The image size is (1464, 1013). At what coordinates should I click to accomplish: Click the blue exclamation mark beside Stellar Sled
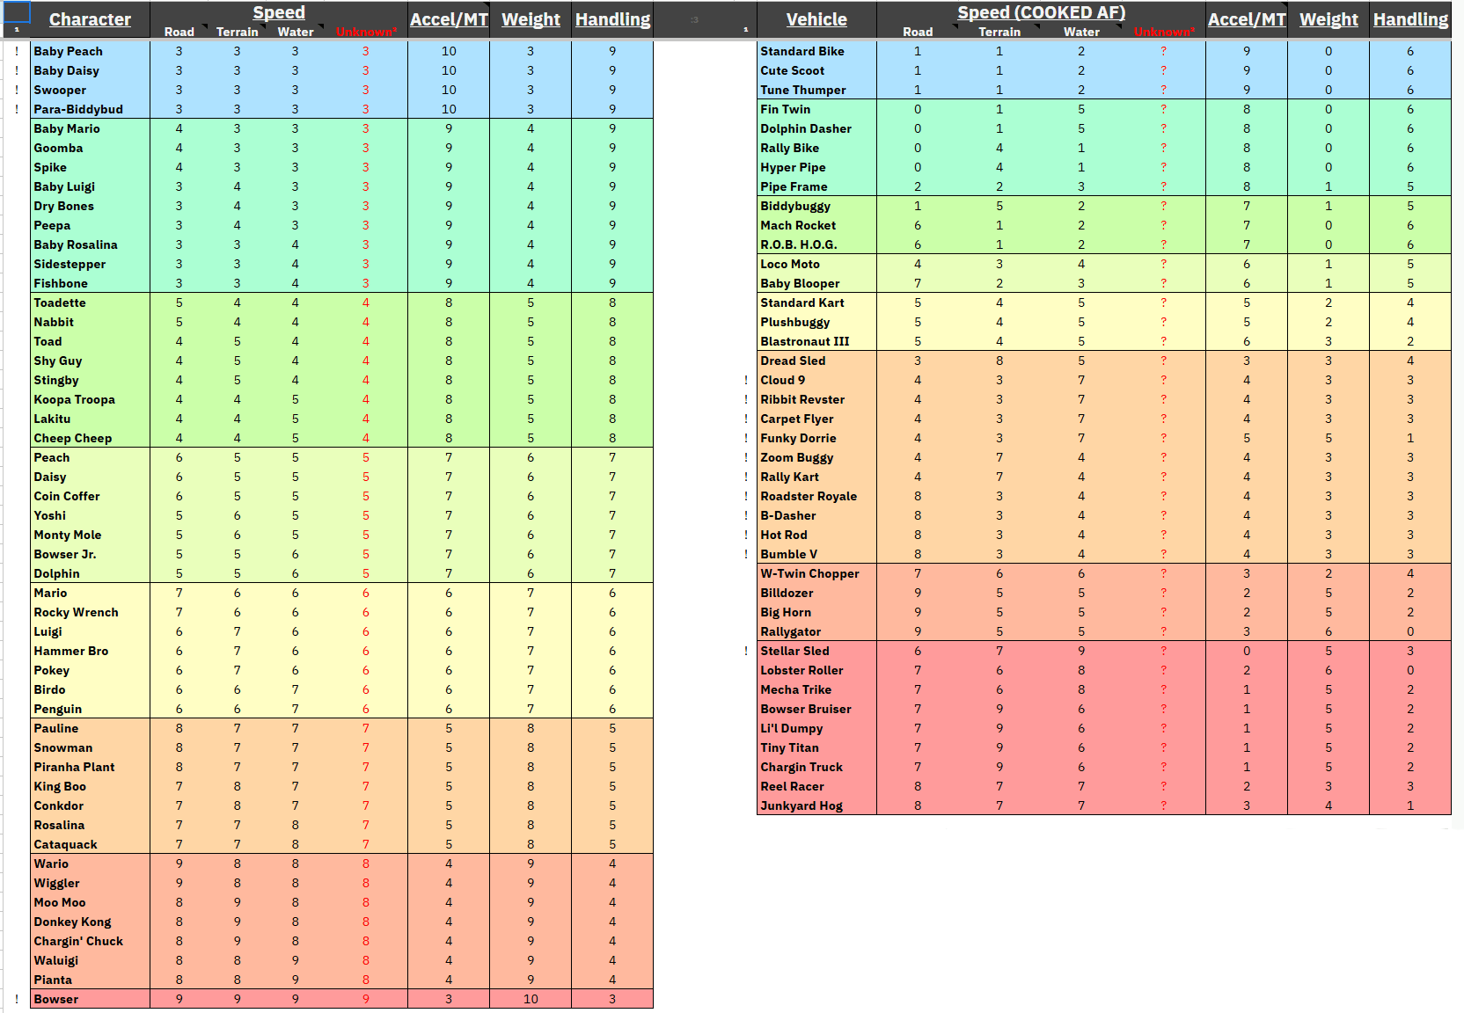746,651
